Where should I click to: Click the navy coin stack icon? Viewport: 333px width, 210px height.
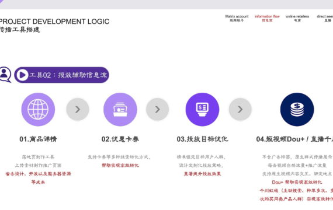(297, 110)
